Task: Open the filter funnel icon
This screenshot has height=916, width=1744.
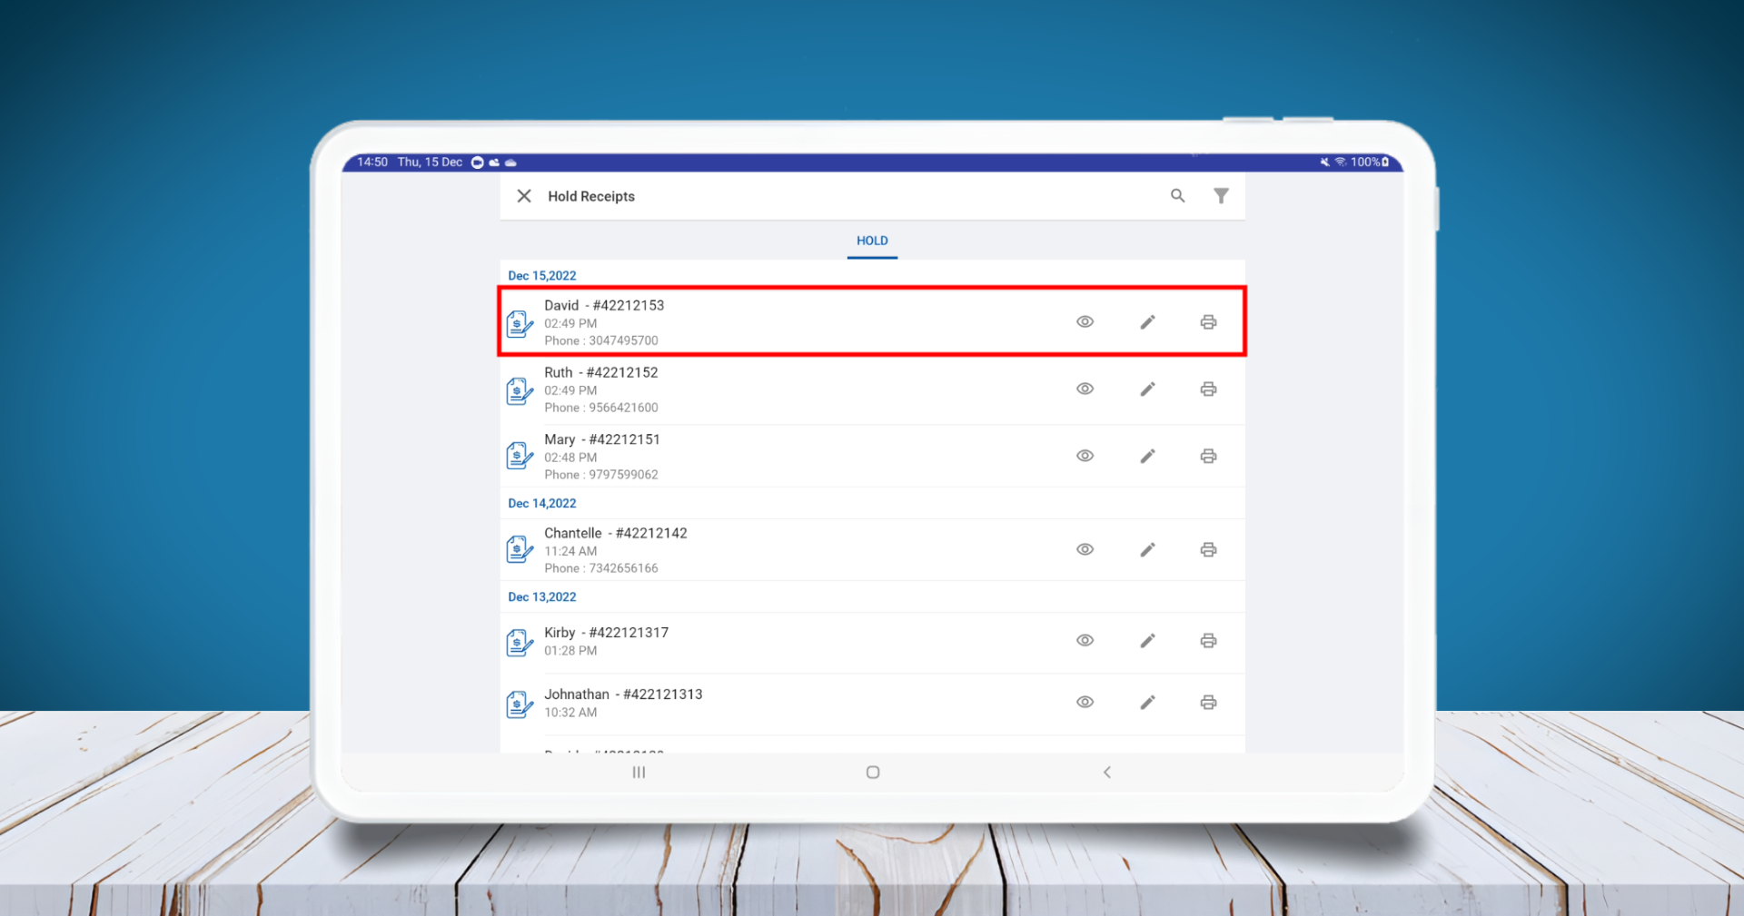Action: click(x=1221, y=196)
